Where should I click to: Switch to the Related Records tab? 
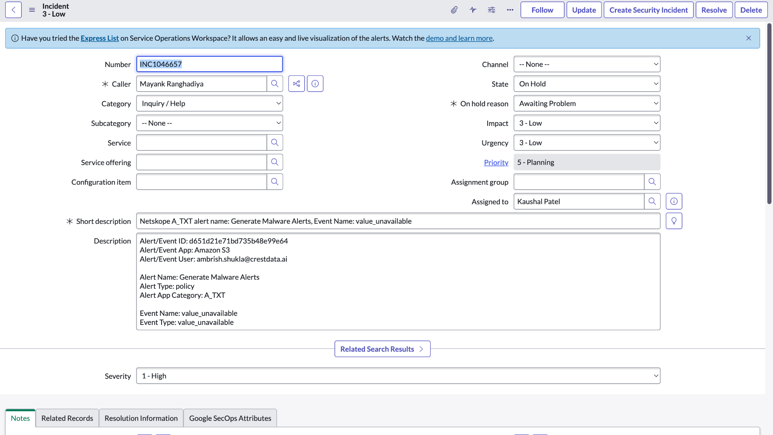[67, 418]
